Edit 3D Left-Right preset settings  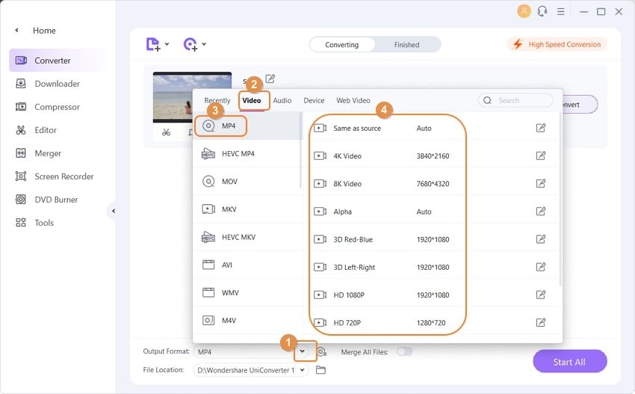point(541,267)
